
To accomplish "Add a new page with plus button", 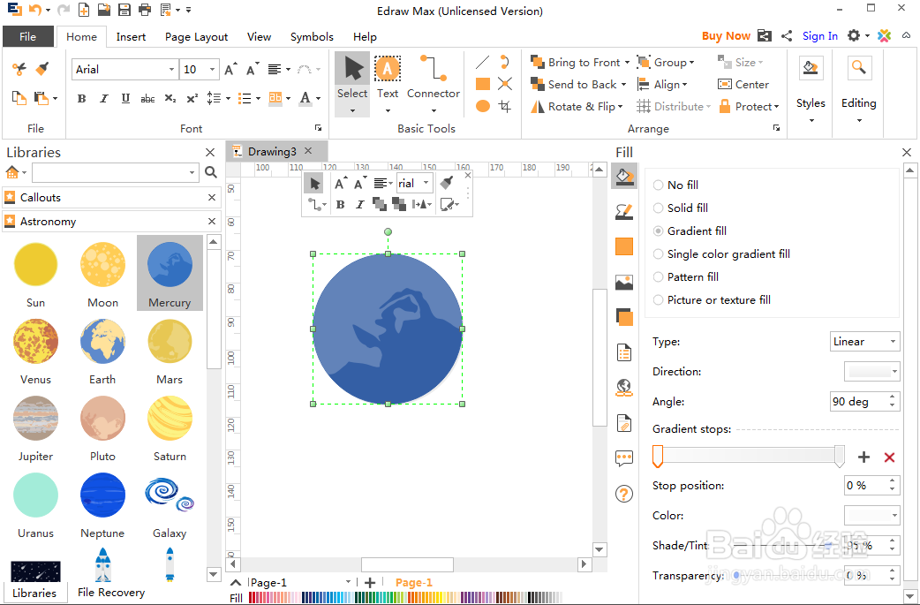I will coord(370,583).
